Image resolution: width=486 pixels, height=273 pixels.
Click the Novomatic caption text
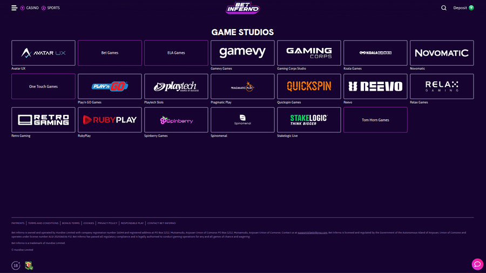[417, 69]
